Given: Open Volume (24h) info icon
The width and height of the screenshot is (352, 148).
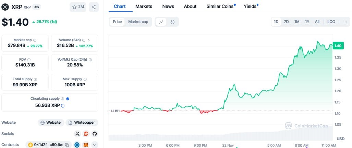Looking at the screenshot, I should pyautogui.click(x=84, y=40).
